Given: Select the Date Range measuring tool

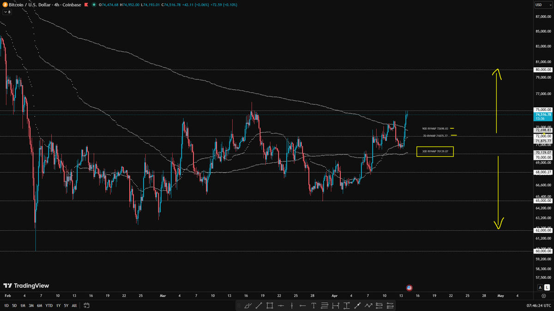Looking at the screenshot, I should coord(336,305).
